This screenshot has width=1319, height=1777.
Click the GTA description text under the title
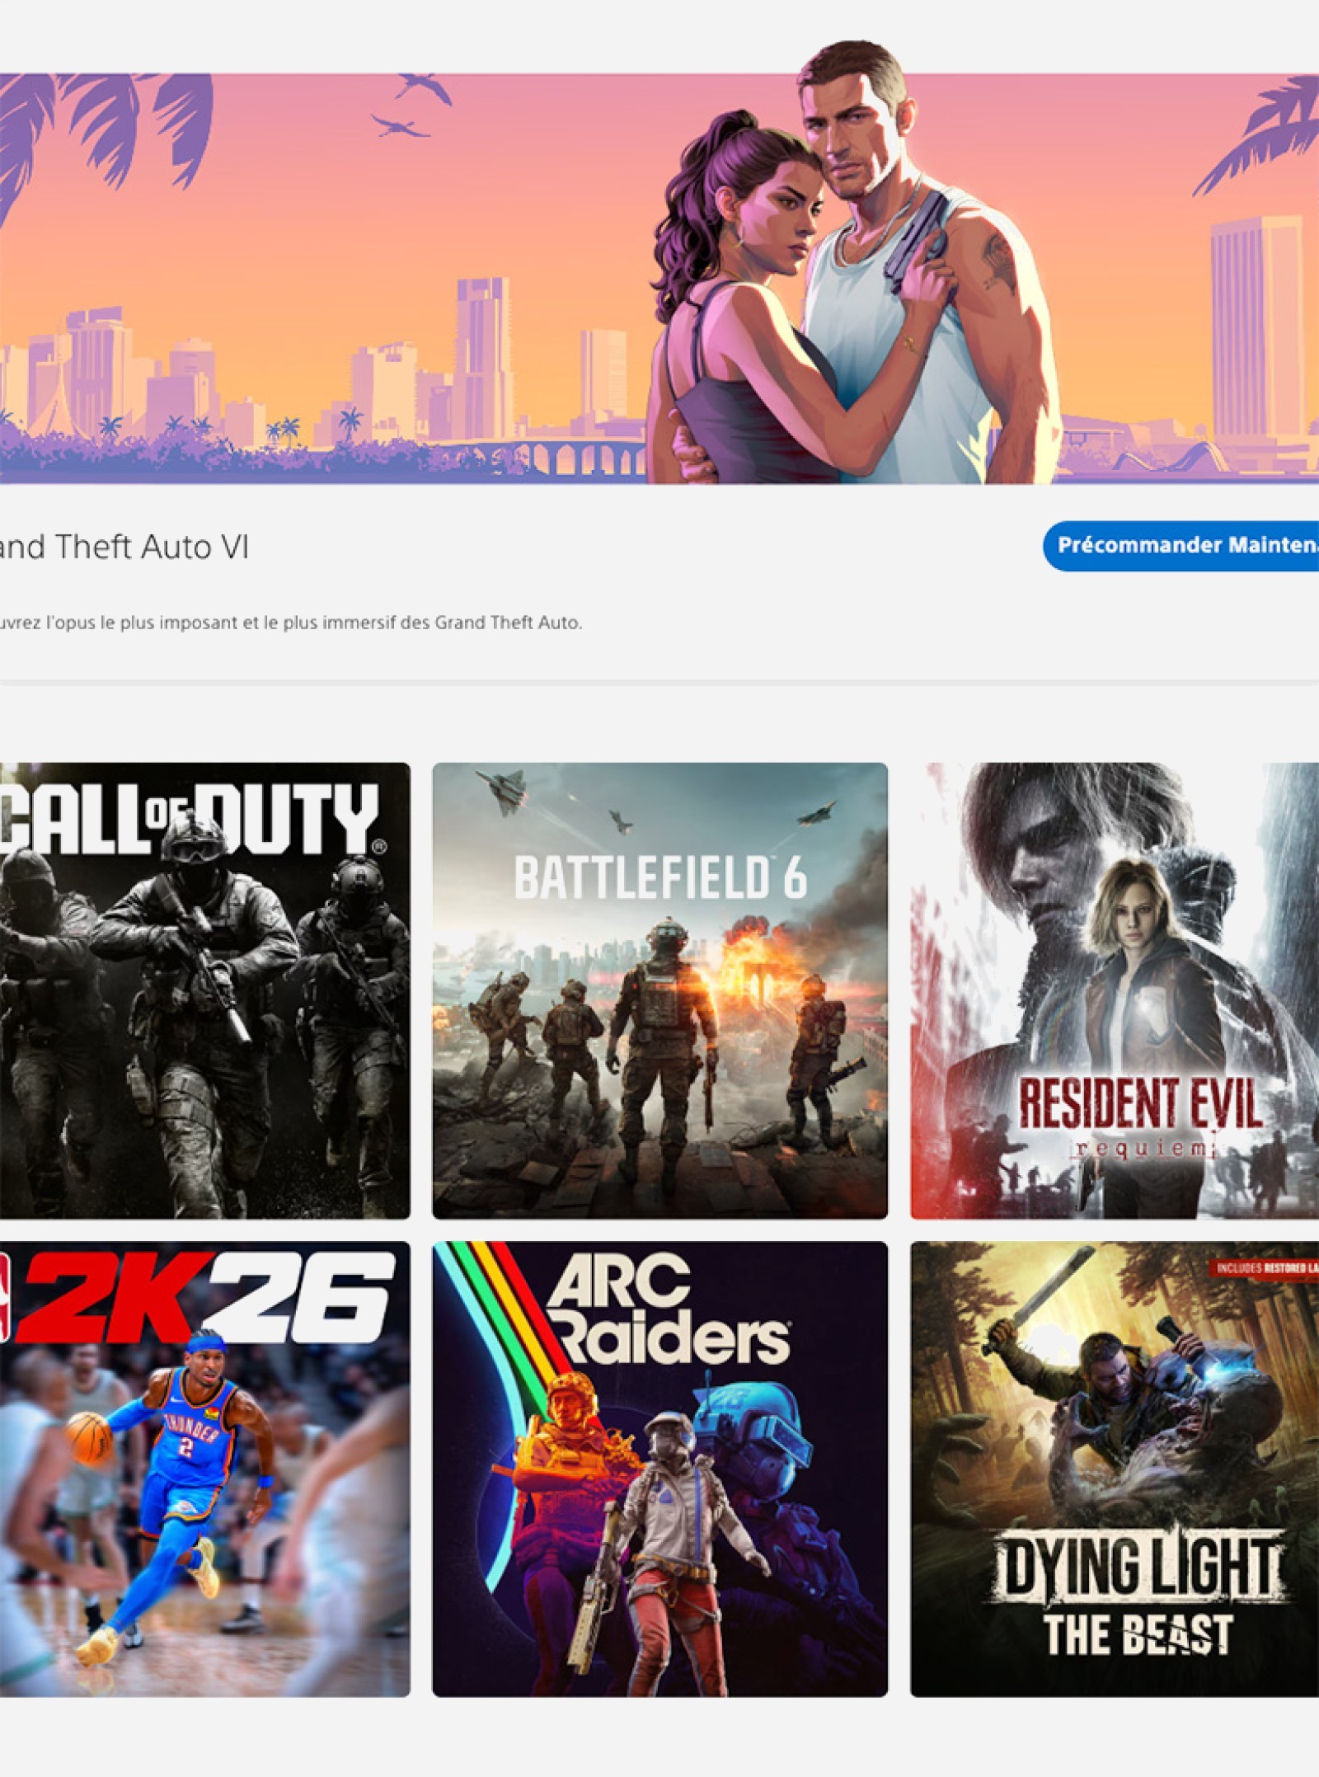[290, 623]
